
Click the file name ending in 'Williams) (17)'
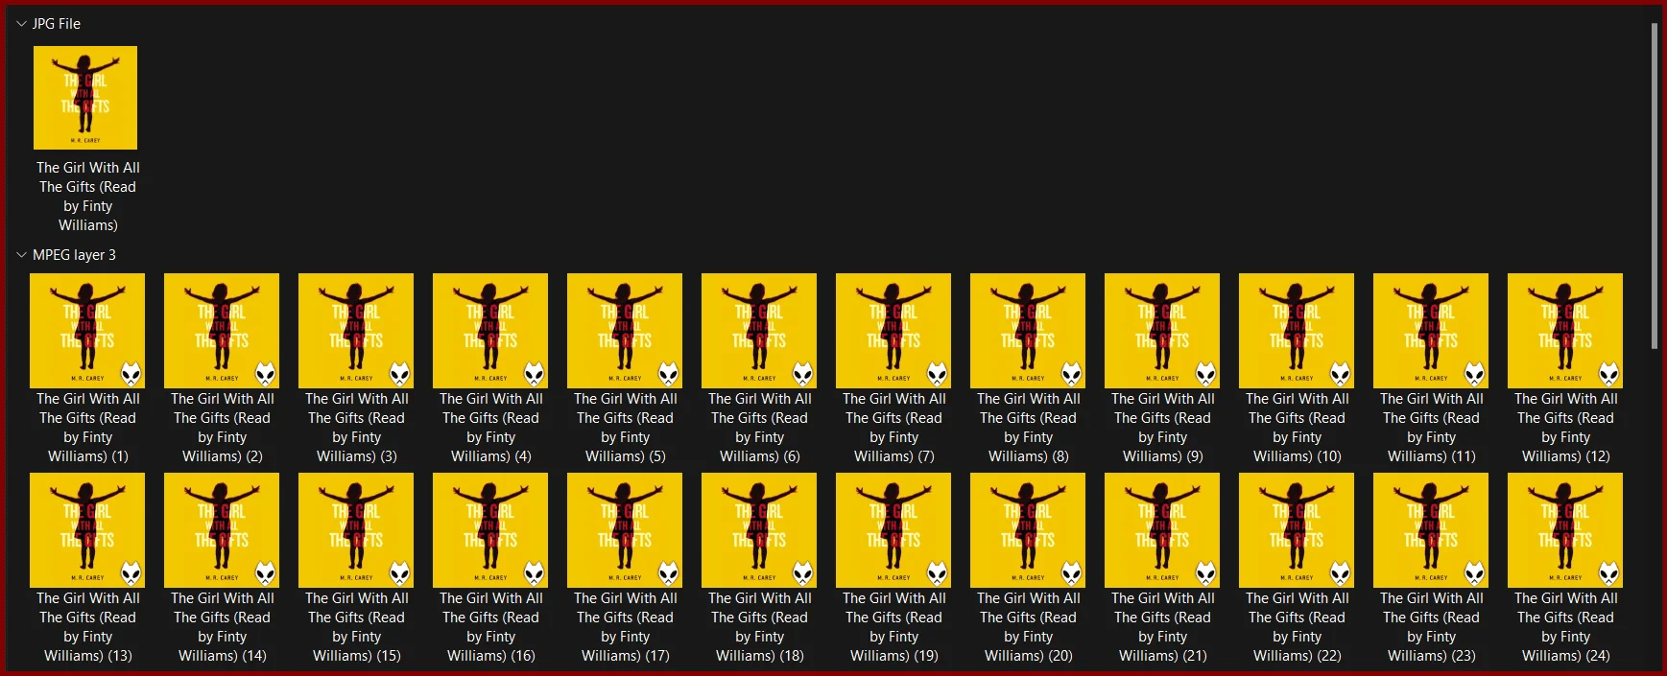[x=626, y=627]
